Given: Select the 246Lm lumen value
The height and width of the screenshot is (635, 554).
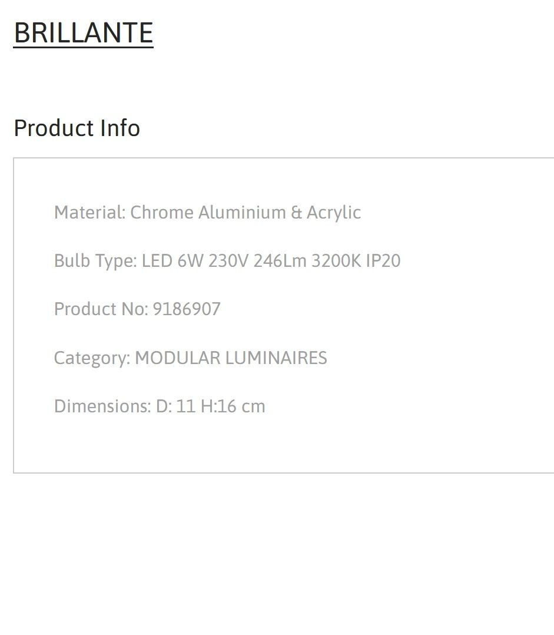Looking at the screenshot, I should pos(280,261).
